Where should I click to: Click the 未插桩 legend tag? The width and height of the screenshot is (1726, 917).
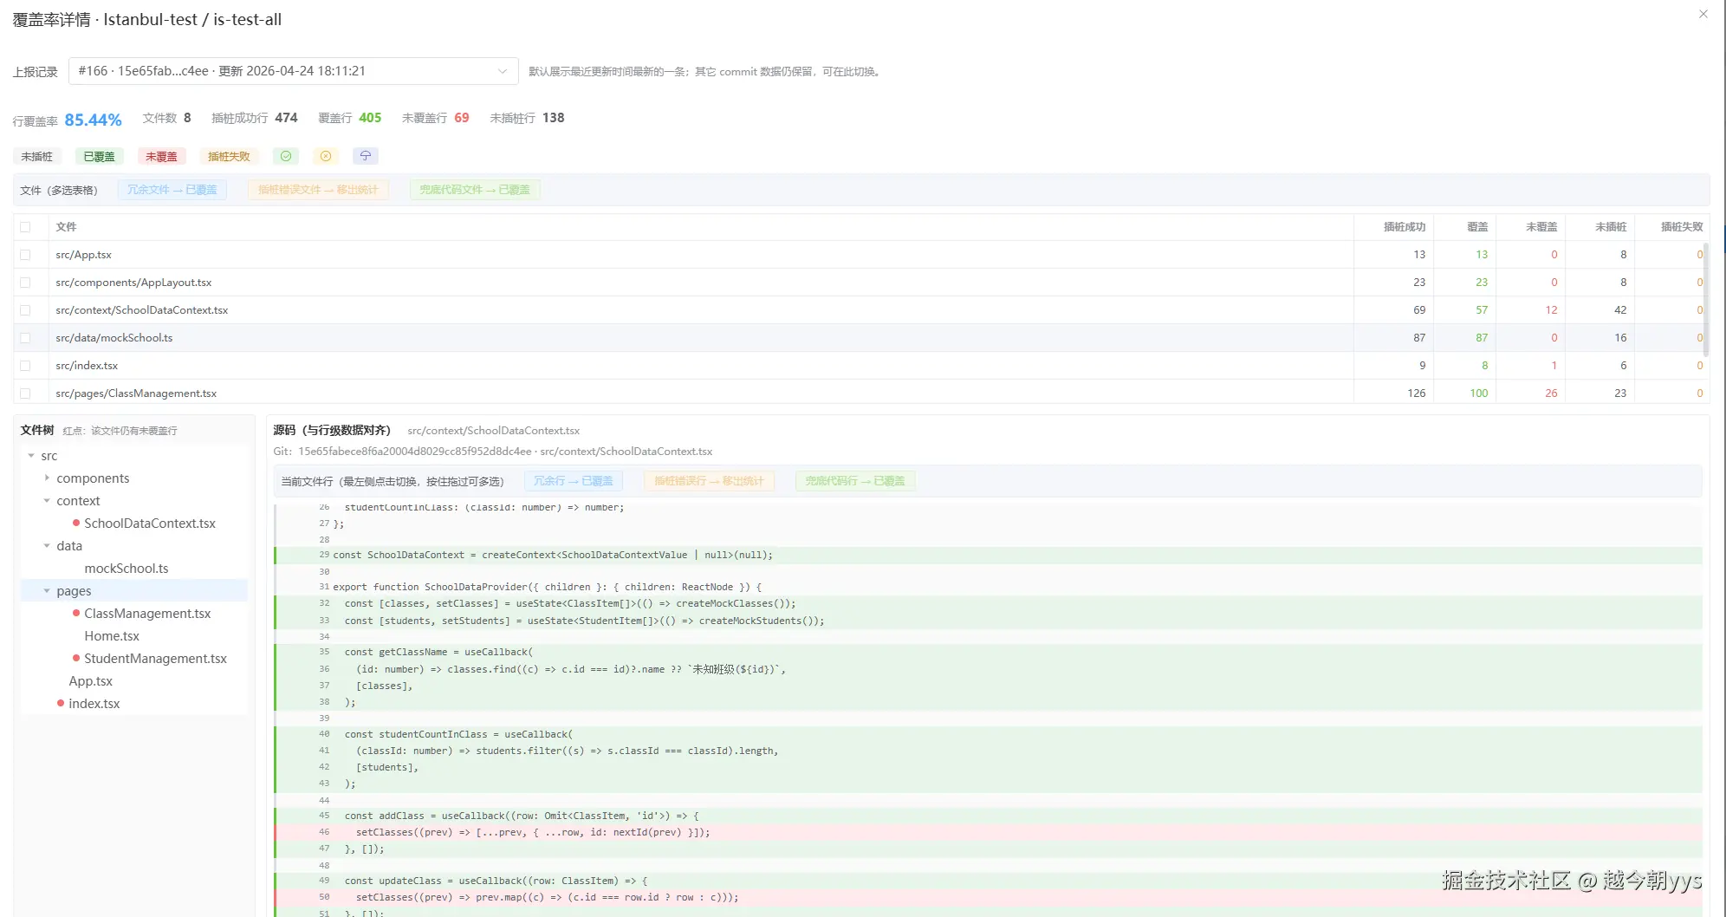(x=37, y=157)
